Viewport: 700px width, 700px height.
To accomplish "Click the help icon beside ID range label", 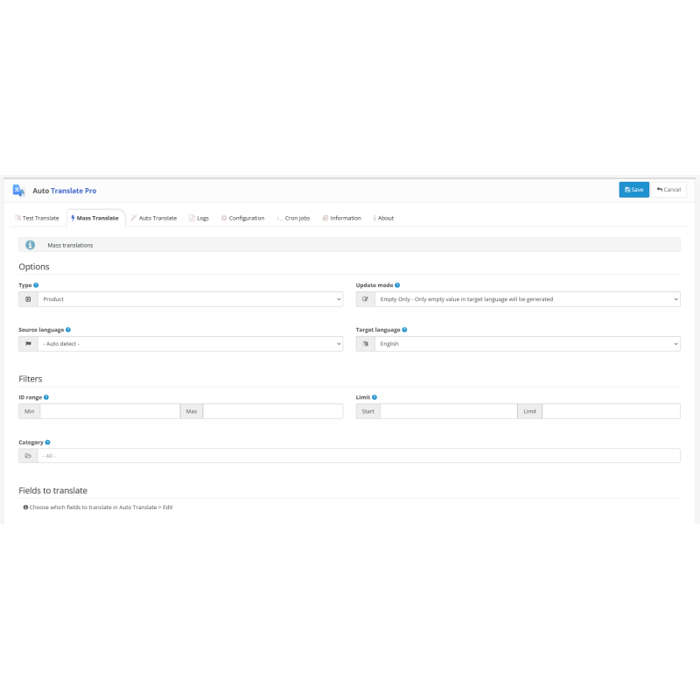I will click(x=47, y=397).
